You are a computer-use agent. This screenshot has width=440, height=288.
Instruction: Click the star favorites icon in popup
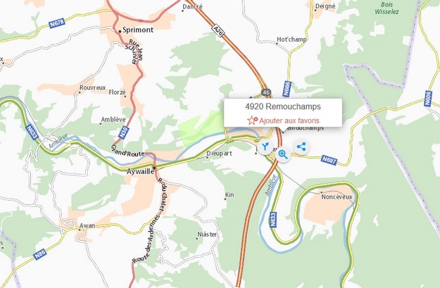[x=252, y=120]
